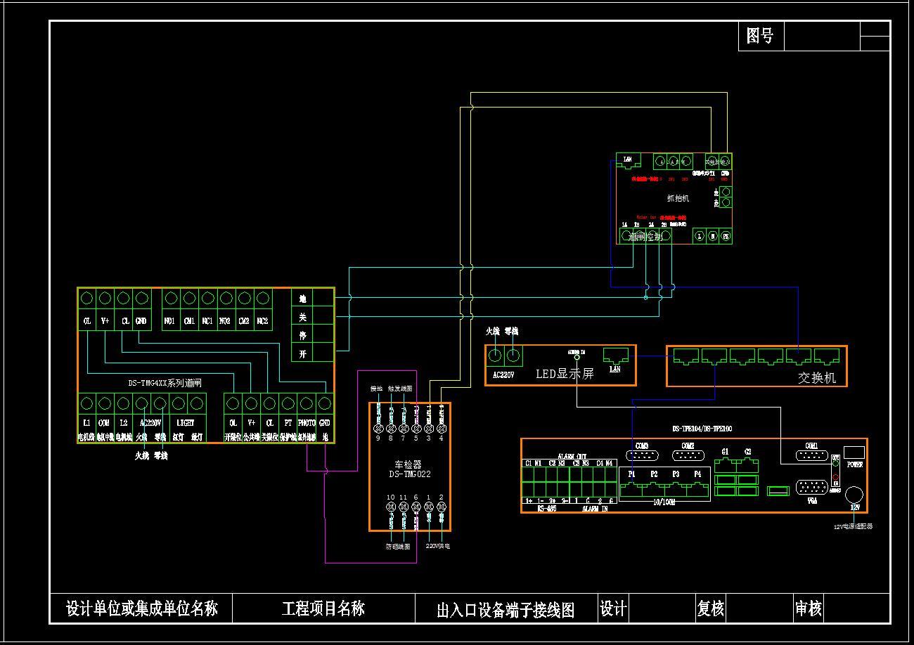Image resolution: width=914 pixels, height=645 pixels.
Task: Click the DS-TMG022 model text
Action: (410, 474)
